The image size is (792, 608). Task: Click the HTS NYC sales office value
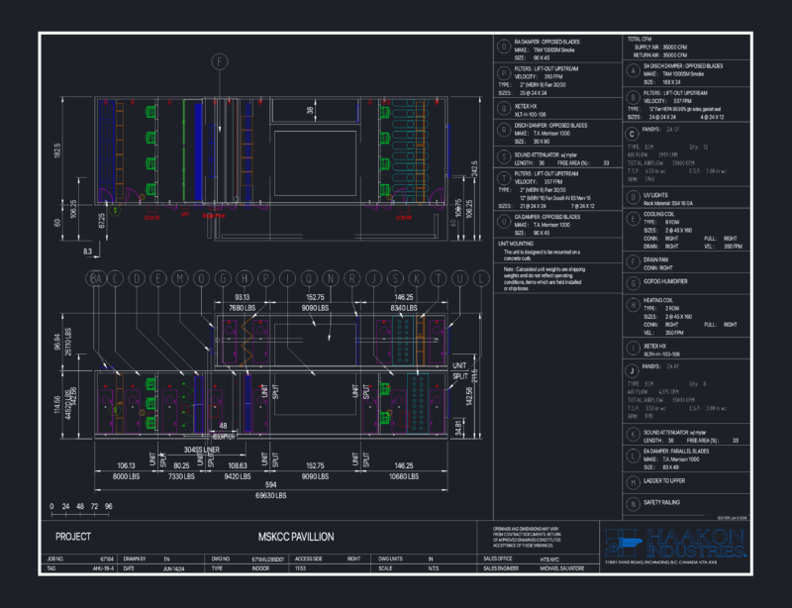click(x=551, y=560)
